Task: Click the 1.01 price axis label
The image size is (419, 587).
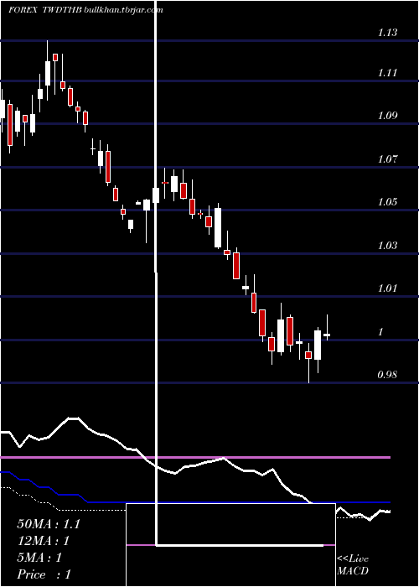Action: point(387,288)
